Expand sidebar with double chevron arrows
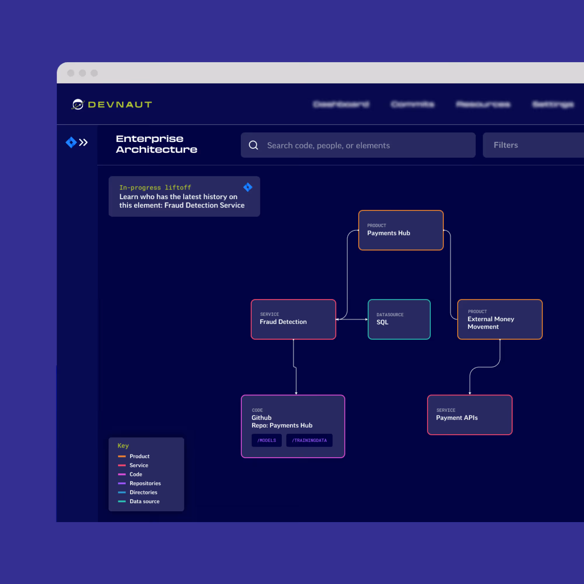Screen dimensions: 584x584 [x=84, y=142]
